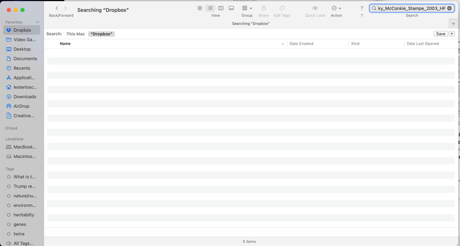Select This Mac search scope

[x=75, y=34]
